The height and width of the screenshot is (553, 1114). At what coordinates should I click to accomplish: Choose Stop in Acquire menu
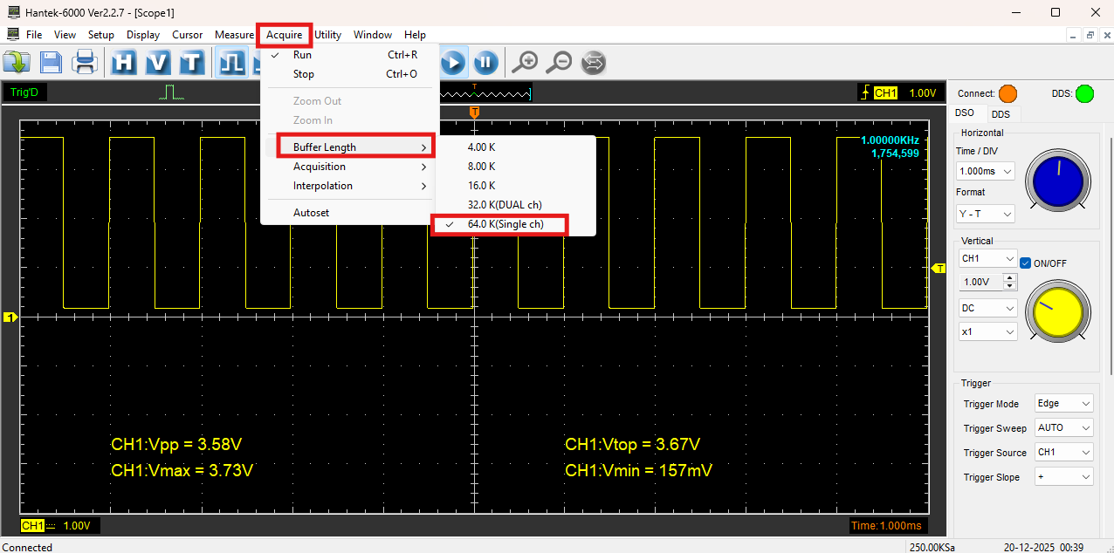point(349,74)
